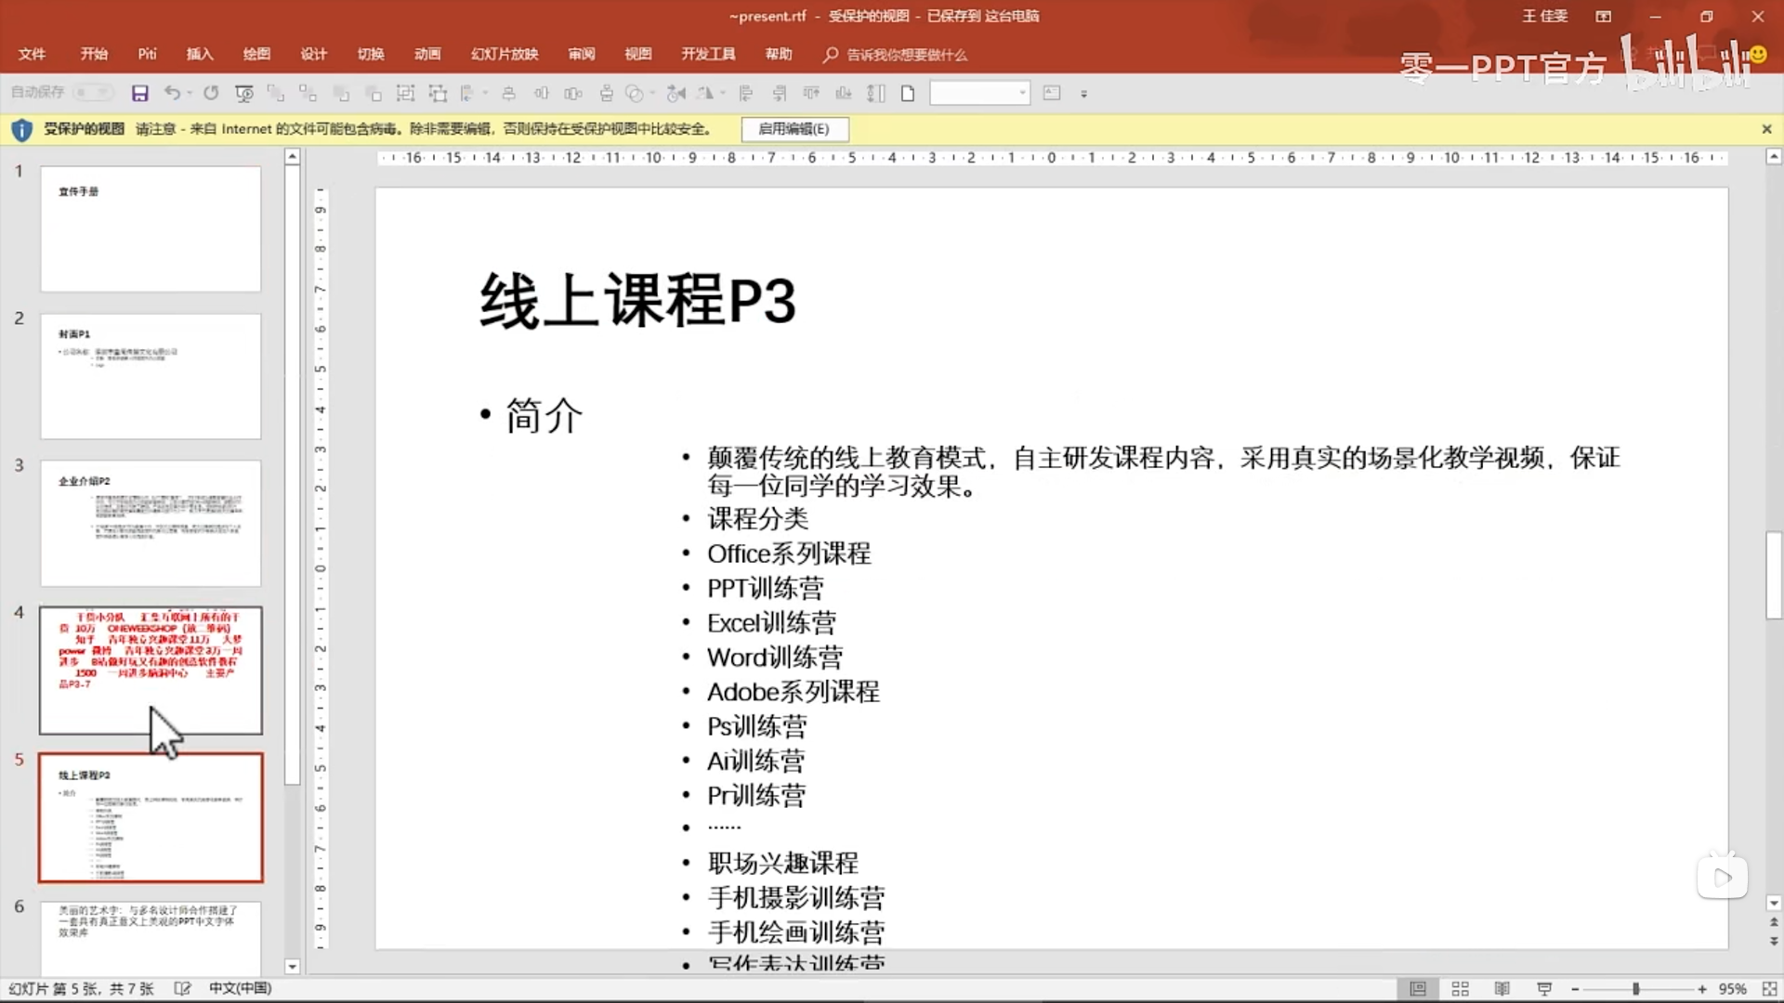Start slideshow from beginning icon in quick access toolbar
This screenshot has width=1784, height=1003.
point(244,93)
